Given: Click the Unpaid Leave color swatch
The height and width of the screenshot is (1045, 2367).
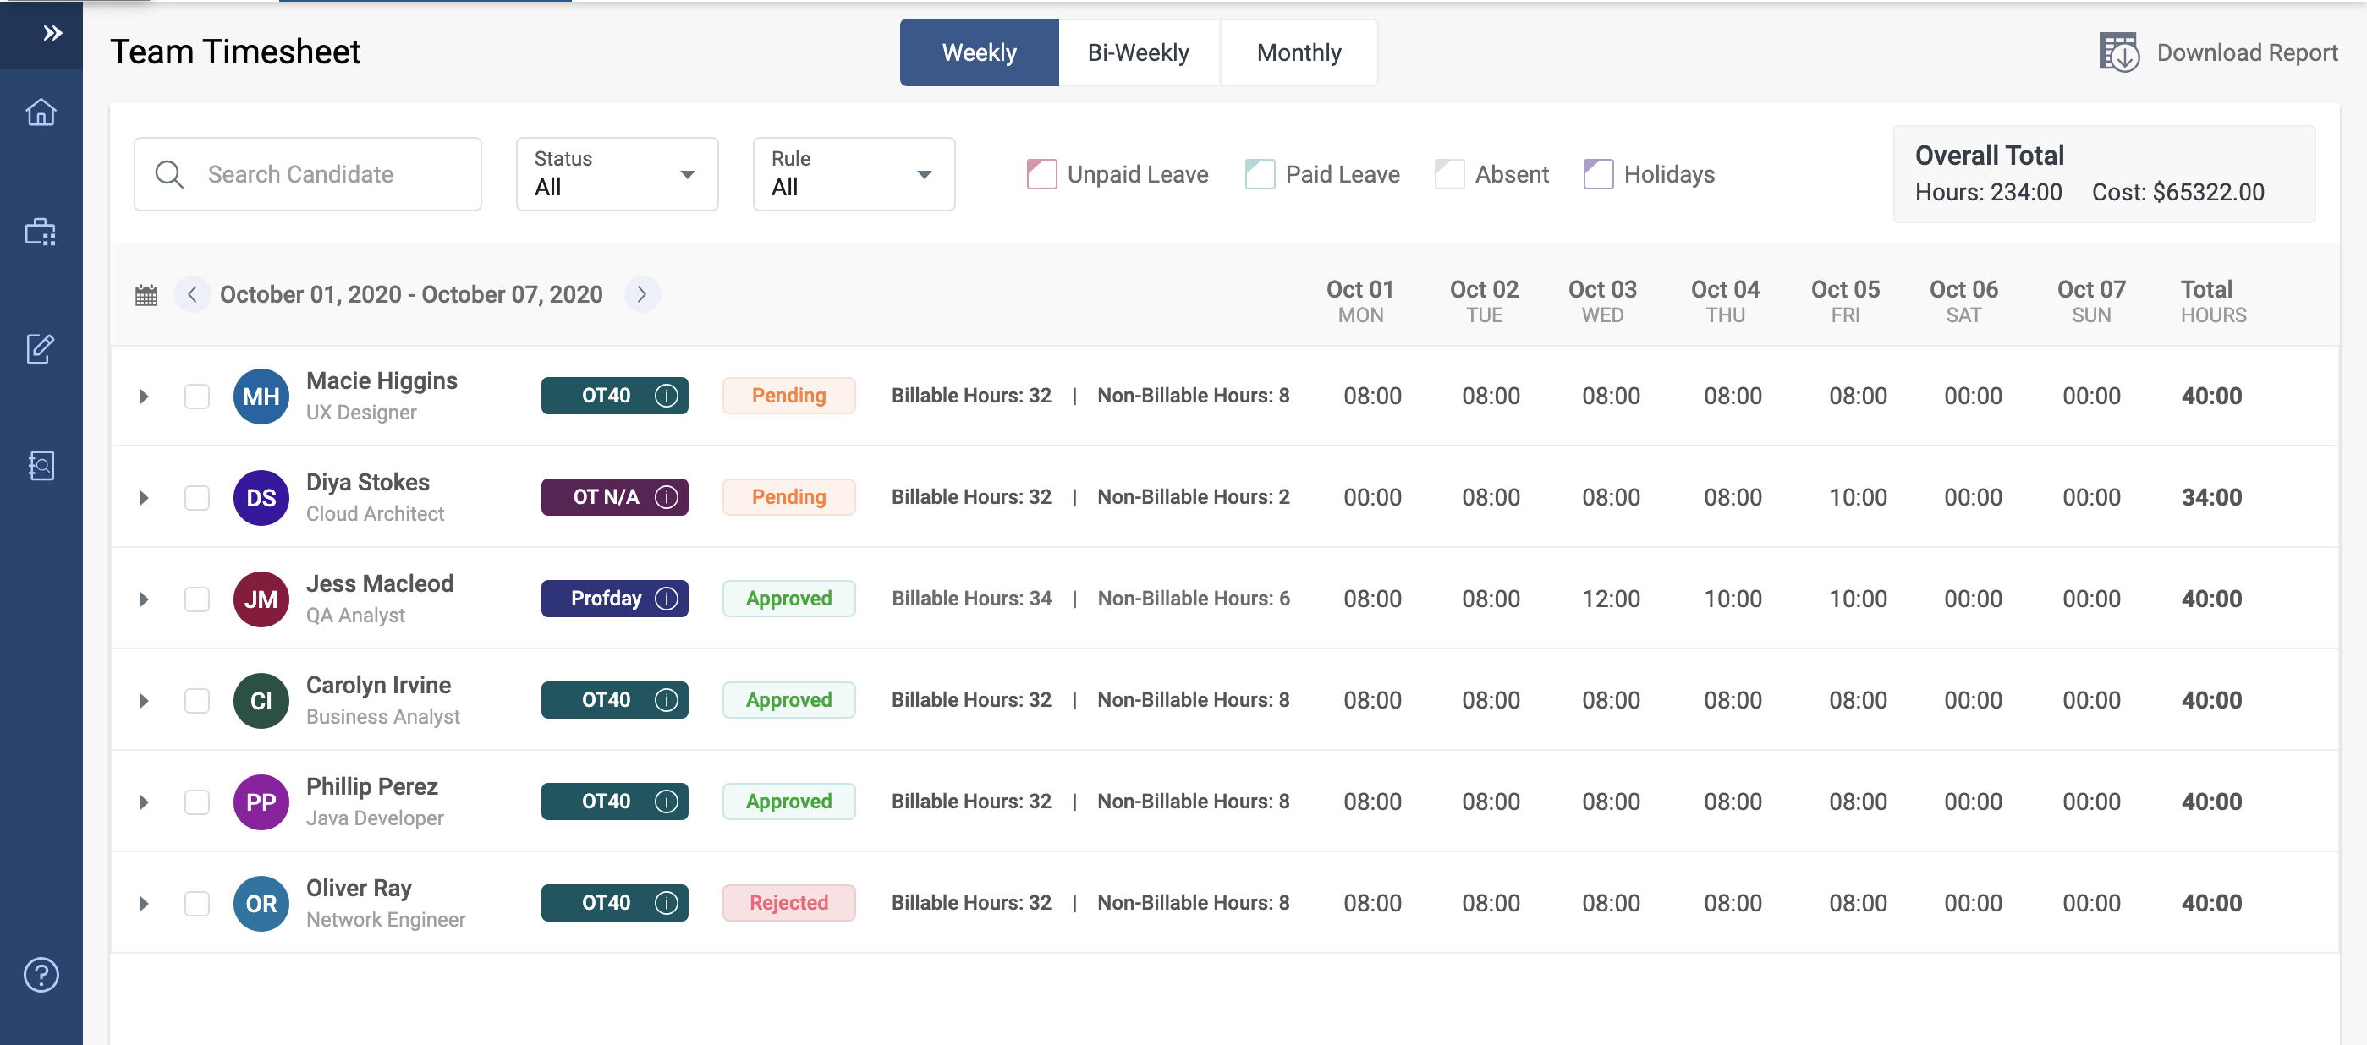Looking at the screenshot, I should [x=1041, y=174].
